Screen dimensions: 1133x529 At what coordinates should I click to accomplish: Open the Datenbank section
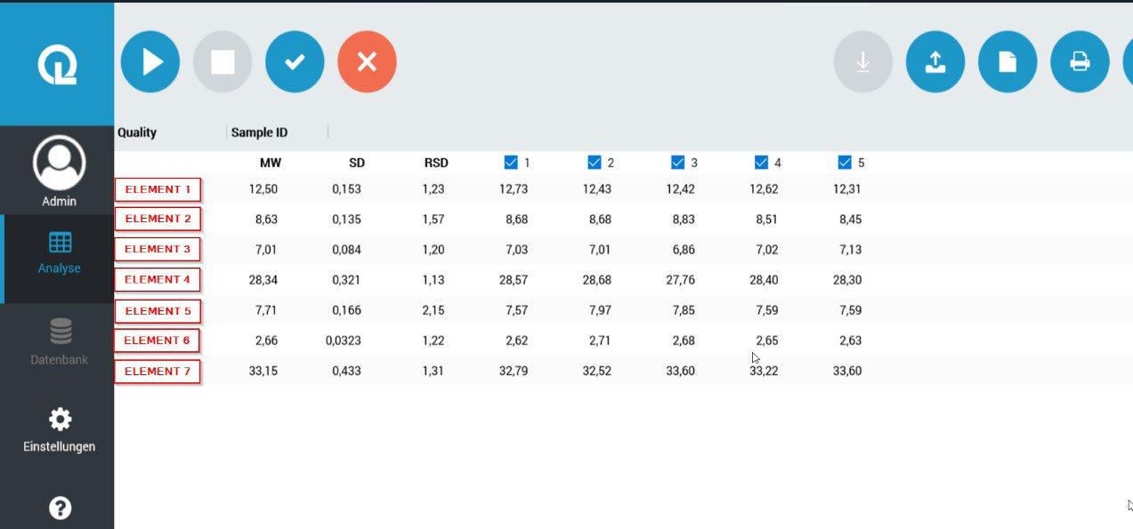pos(60,343)
